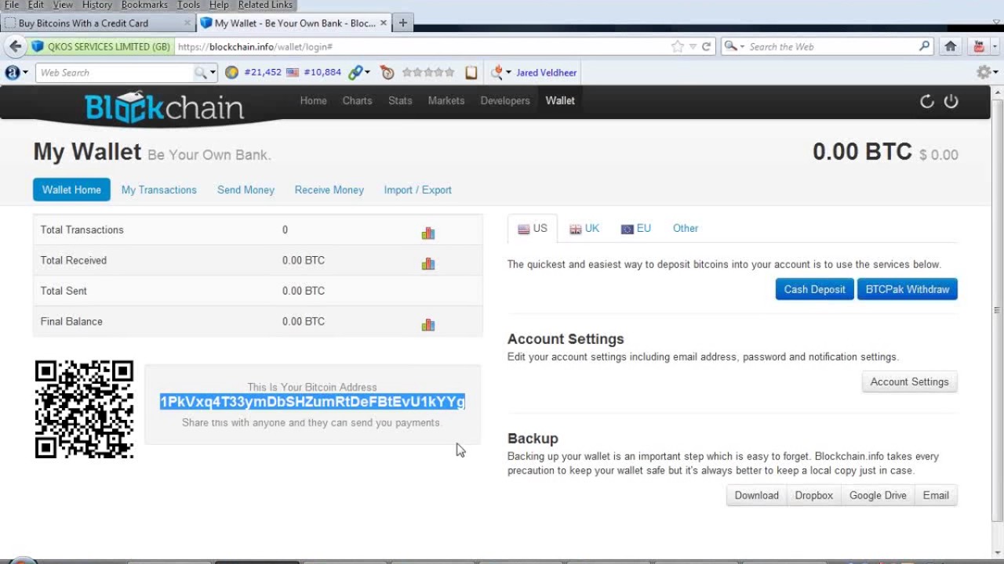
Task: Click the Email backup button
Action: pos(936,495)
